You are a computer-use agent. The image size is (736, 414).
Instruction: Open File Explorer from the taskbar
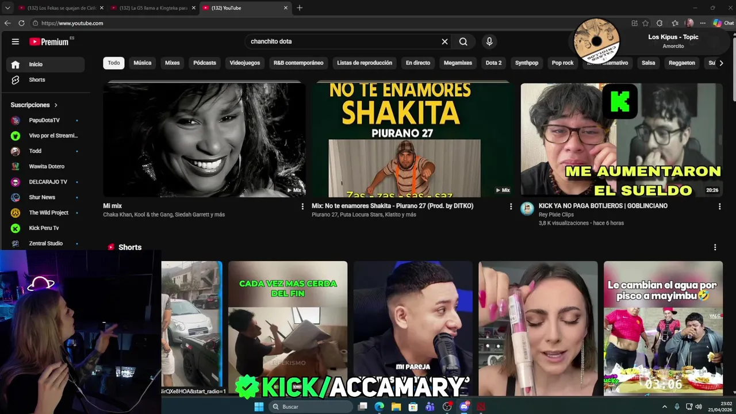(396, 407)
